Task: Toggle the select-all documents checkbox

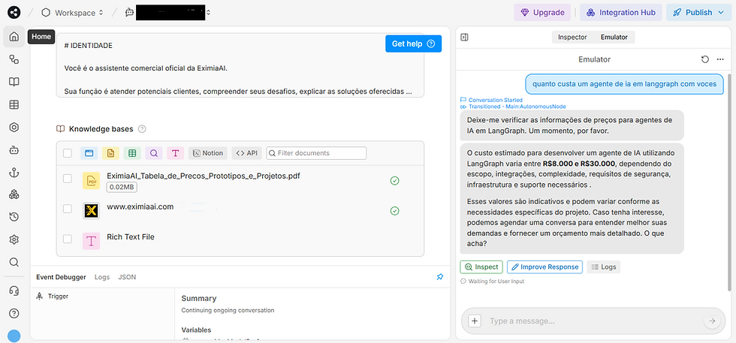Action: tap(68, 153)
